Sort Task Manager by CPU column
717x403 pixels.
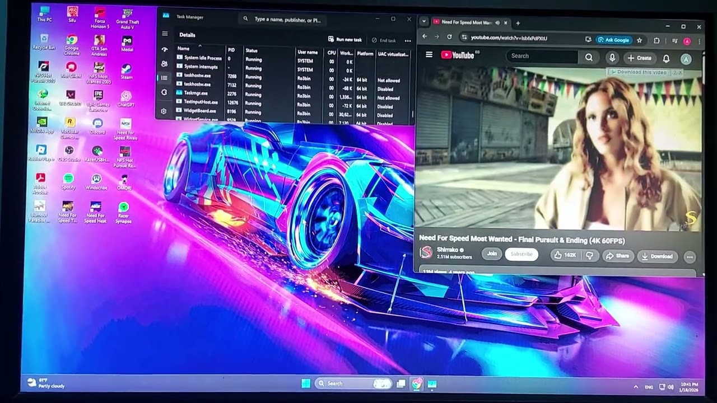[332, 53]
